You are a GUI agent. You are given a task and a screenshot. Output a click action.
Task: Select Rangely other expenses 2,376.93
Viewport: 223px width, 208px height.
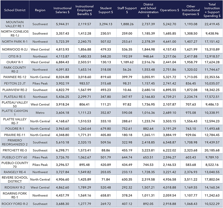point(191,172)
